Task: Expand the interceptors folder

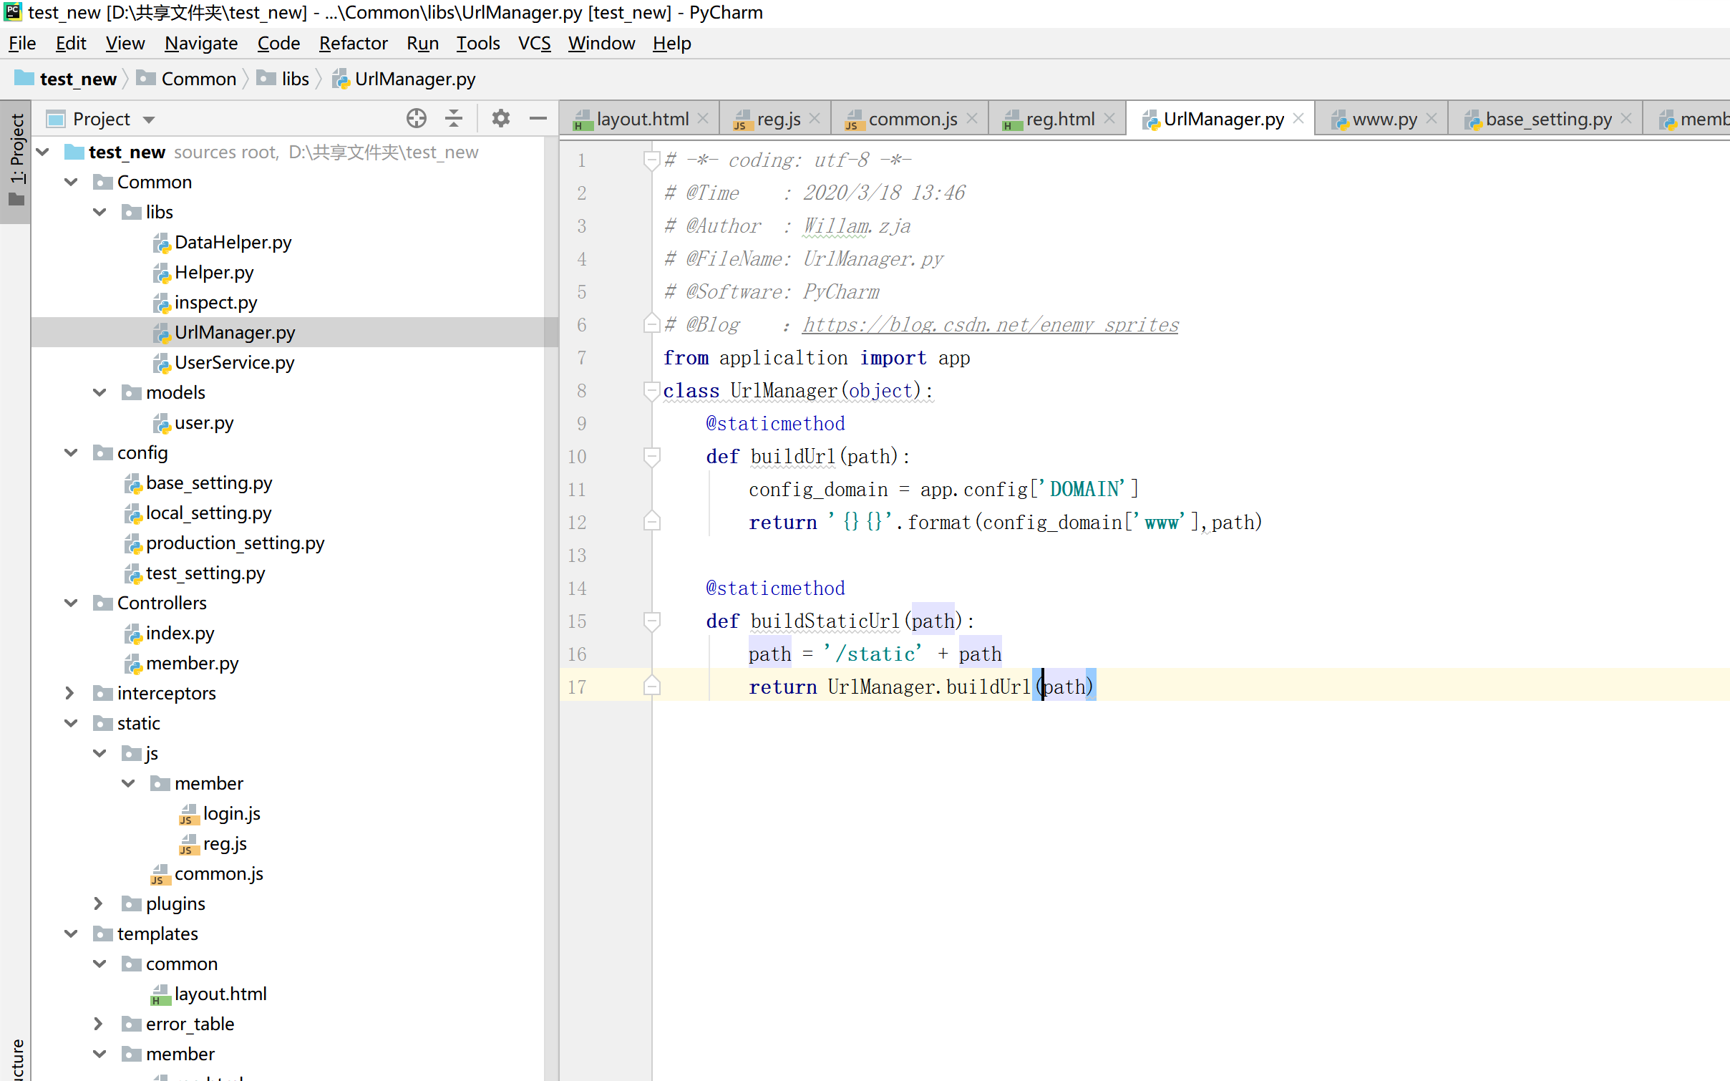Action: (x=70, y=693)
